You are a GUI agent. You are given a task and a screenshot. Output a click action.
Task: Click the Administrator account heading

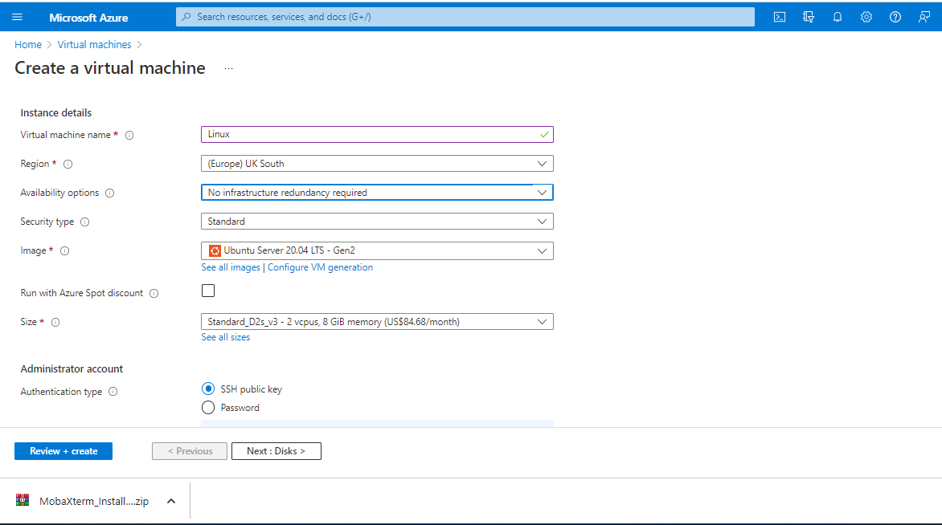(x=72, y=369)
